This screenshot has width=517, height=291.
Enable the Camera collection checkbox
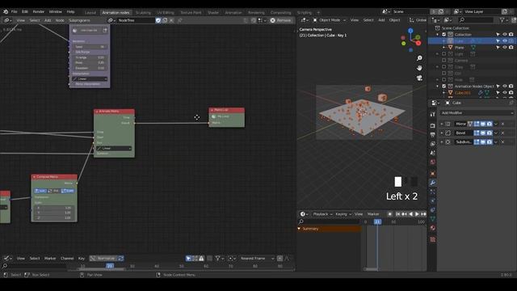pyautogui.click(x=443, y=61)
